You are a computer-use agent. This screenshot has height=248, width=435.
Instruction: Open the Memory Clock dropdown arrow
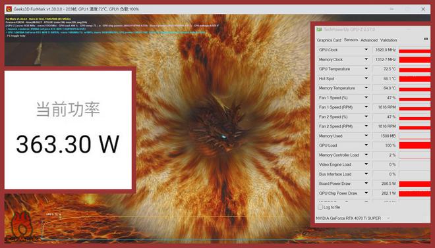pos(366,59)
